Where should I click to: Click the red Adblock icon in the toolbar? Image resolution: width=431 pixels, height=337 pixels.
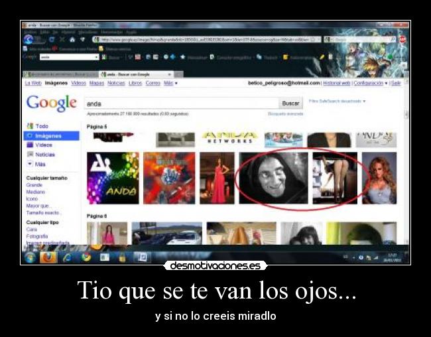point(403,39)
